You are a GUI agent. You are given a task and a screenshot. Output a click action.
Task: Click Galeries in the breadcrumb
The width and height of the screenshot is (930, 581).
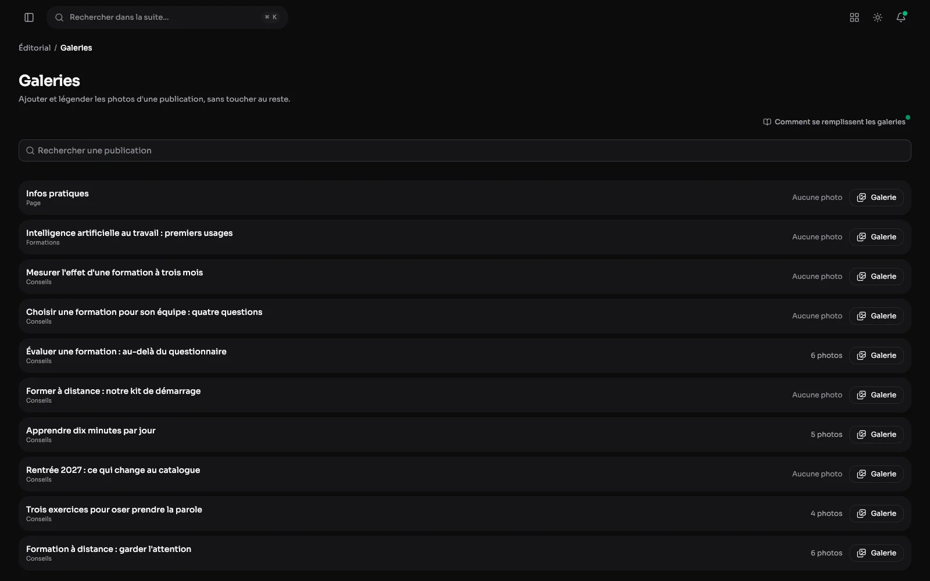point(76,48)
